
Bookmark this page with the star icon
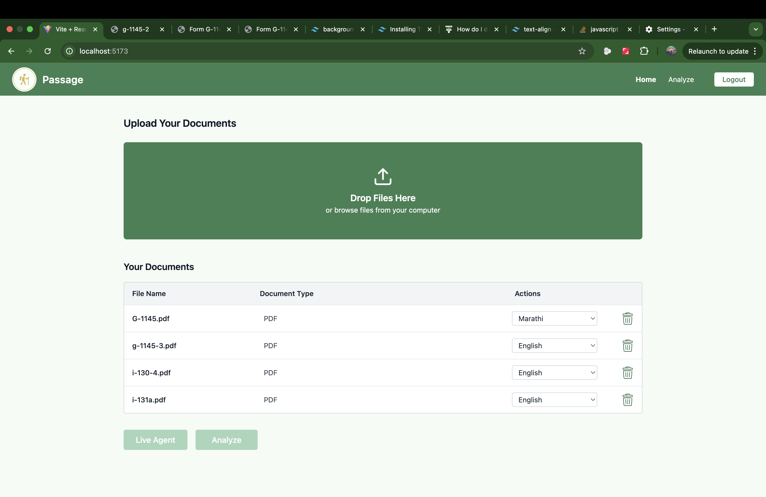(582, 51)
